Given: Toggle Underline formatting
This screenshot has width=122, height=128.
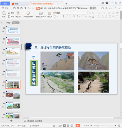Looking at the screenshot, I should point(70,17).
